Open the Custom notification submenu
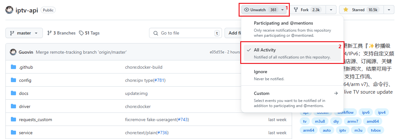396x139 pixels. 292,99
